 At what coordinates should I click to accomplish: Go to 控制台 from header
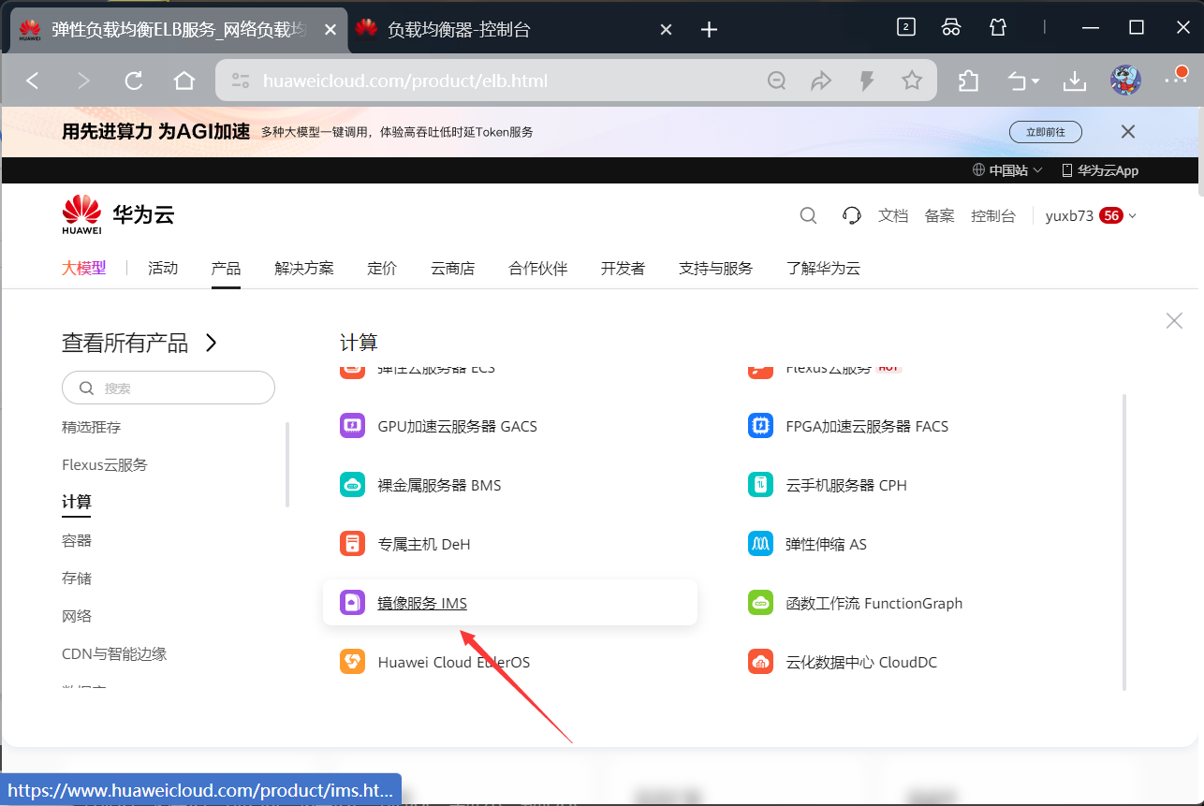(993, 215)
